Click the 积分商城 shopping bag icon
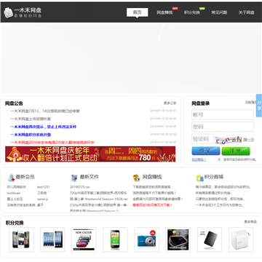Viewport: 262px width, 262px height. pos(200,178)
